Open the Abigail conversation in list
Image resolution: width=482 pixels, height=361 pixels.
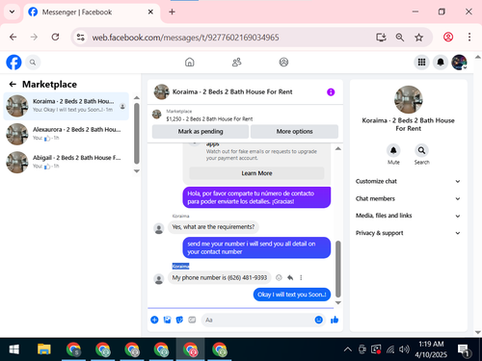coord(67,163)
